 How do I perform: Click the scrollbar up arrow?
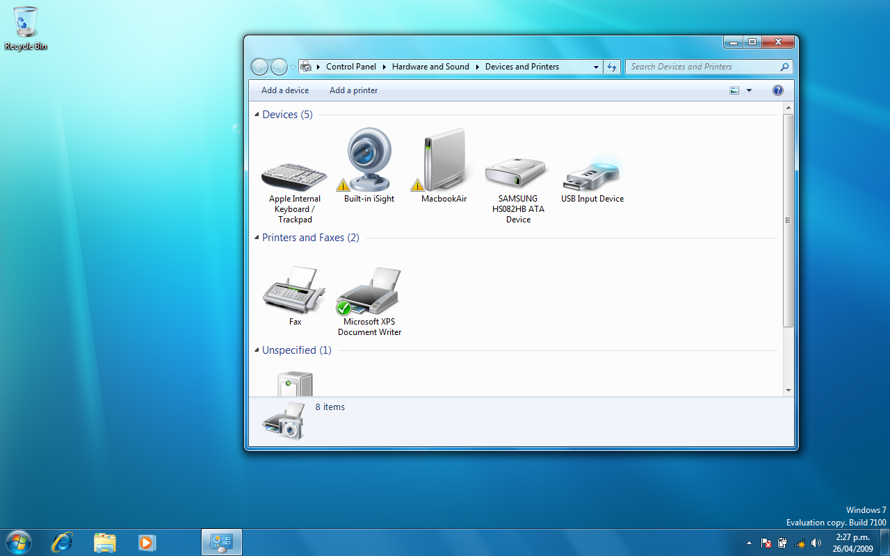coord(788,108)
